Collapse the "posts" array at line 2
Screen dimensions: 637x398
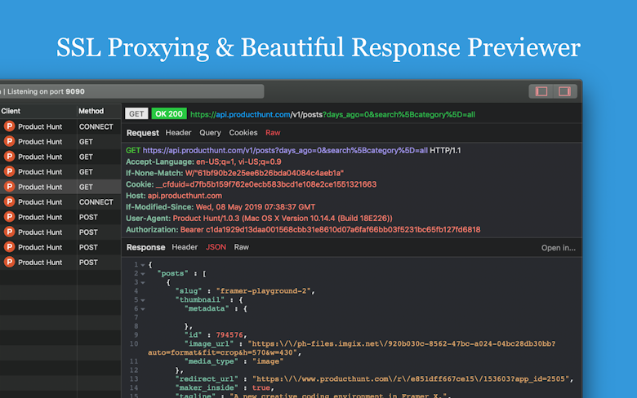(x=143, y=274)
